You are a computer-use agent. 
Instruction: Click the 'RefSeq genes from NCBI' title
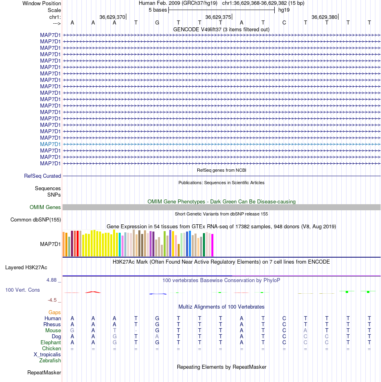[221, 170]
